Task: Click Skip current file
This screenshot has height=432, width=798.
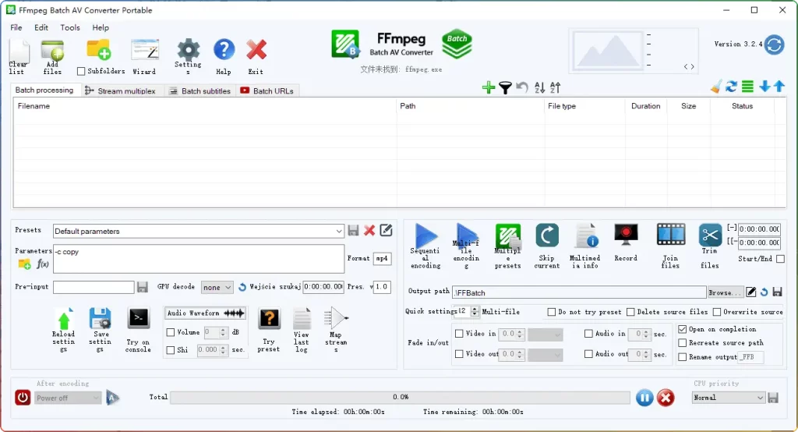Action: point(546,246)
